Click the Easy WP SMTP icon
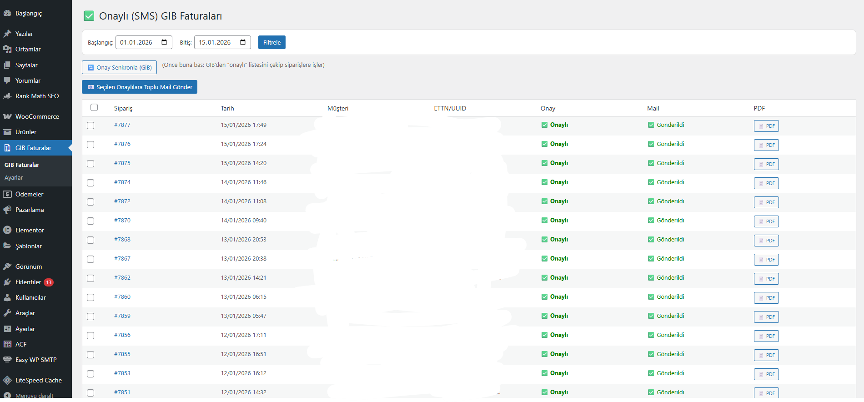Screen dimensions: 864x402 click(7, 360)
